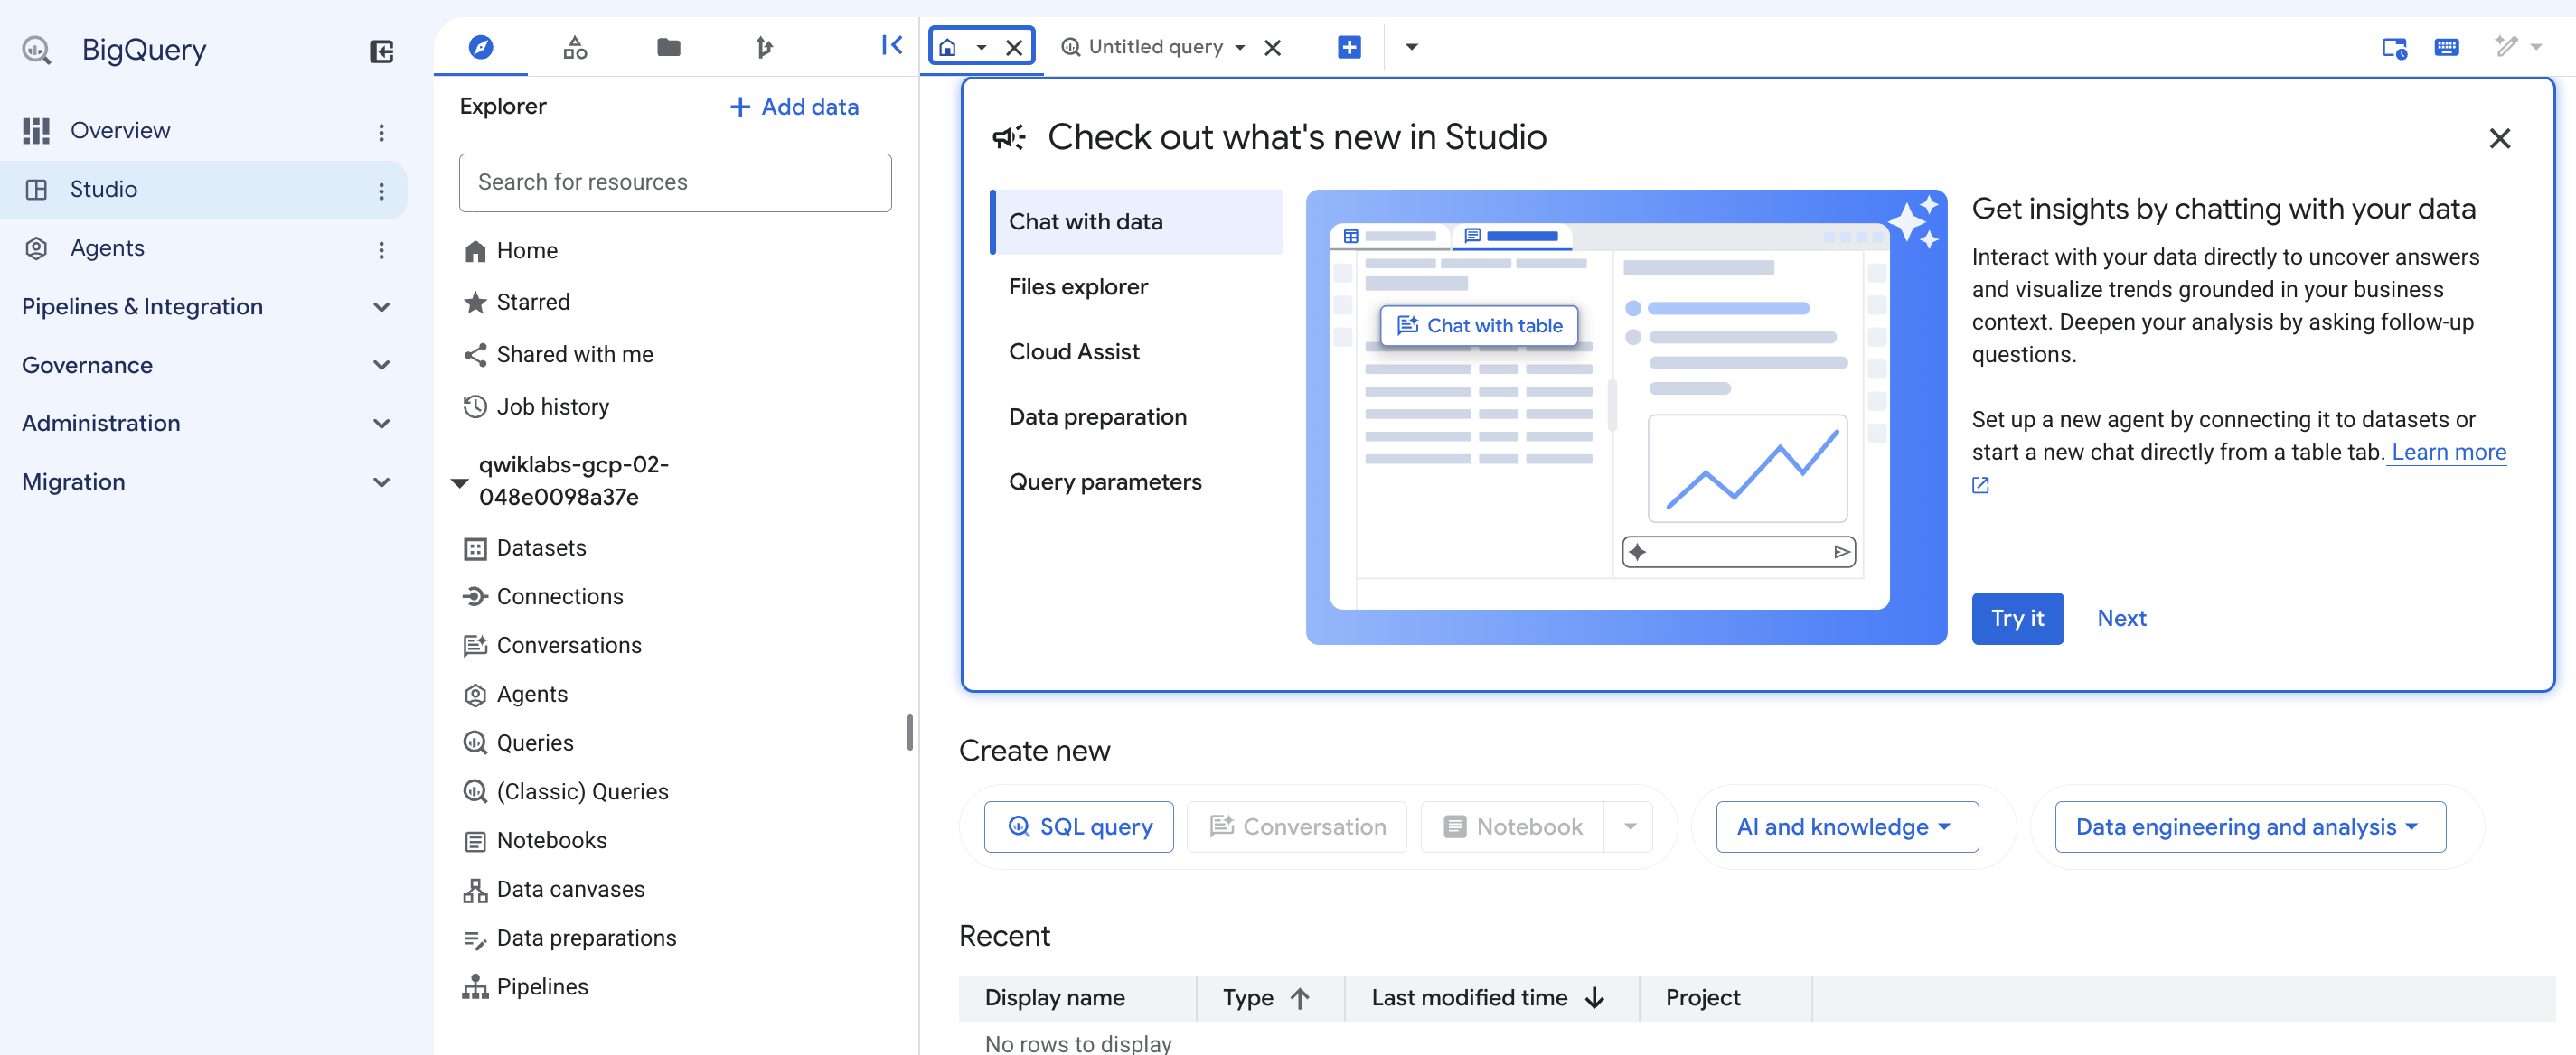Click the magic pen edit icon

click(x=2507, y=46)
